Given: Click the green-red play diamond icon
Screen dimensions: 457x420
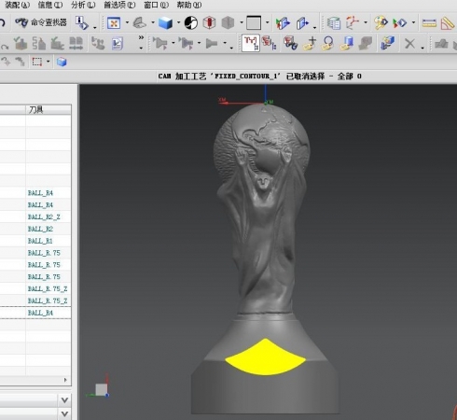Looking at the screenshot, I should tap(400, 23).
